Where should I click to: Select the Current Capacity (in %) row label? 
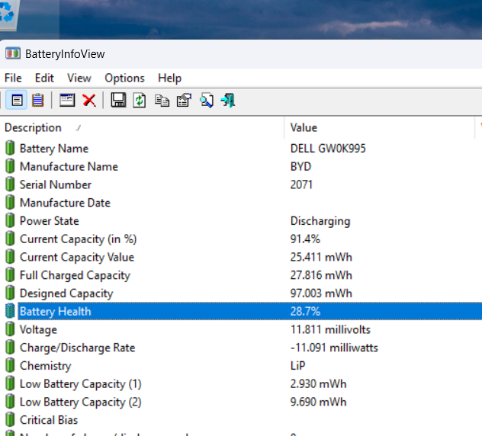coord(79,239)
